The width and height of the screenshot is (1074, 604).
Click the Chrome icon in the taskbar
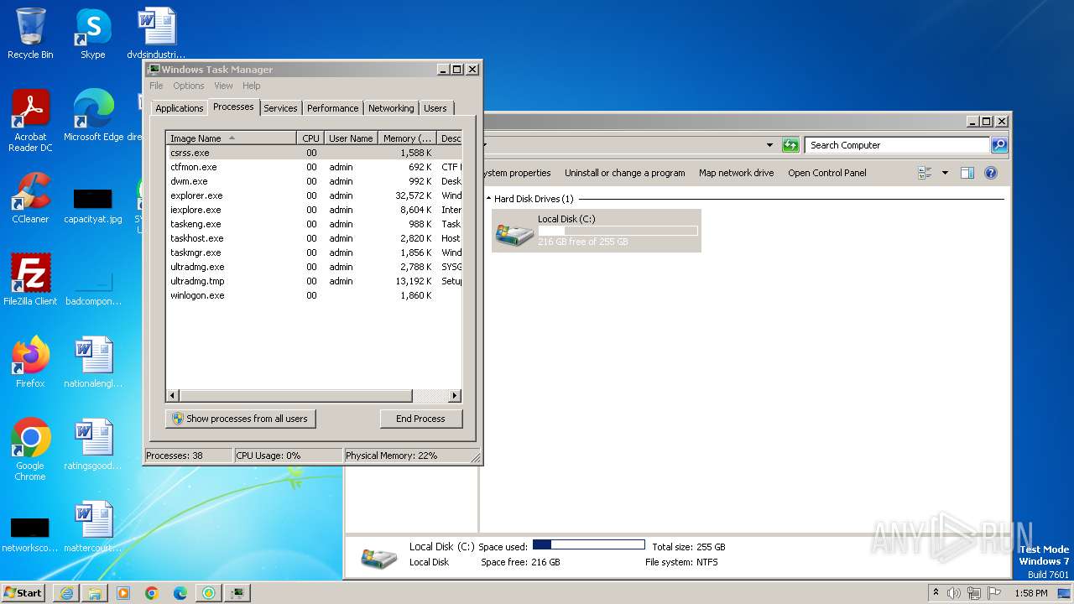(x=152, y=593)
